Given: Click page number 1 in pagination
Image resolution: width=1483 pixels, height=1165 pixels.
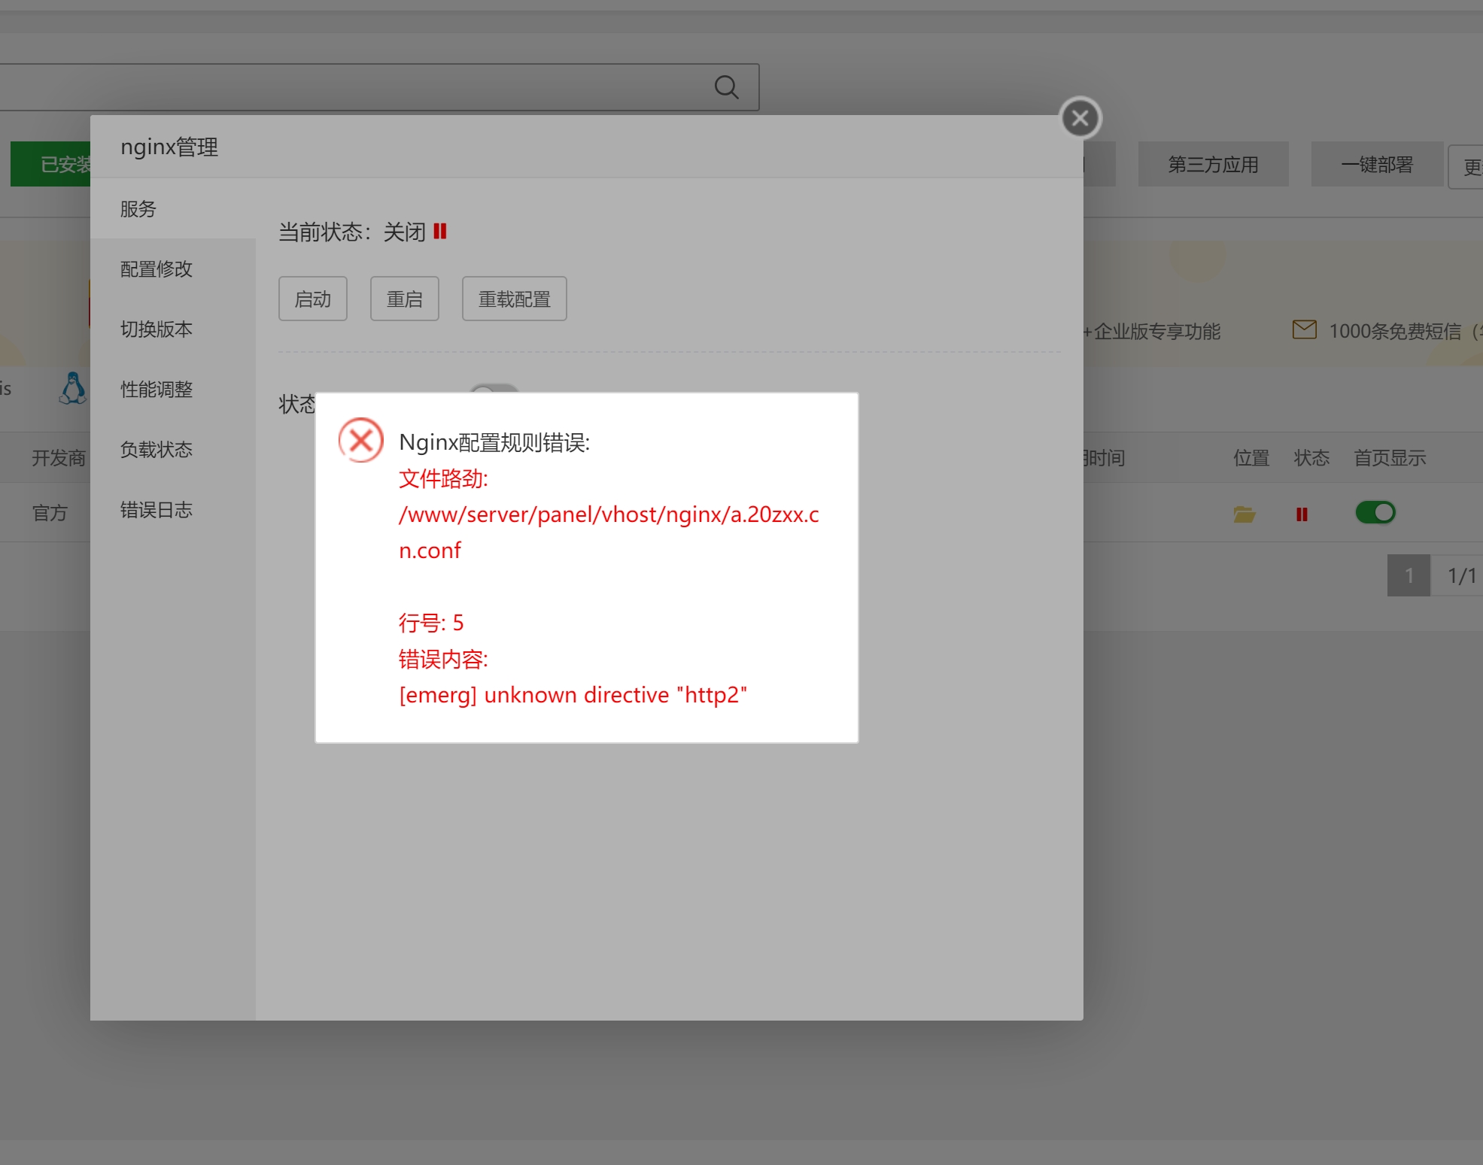Looking at the screenshot, I should (x=1409, y=575).
